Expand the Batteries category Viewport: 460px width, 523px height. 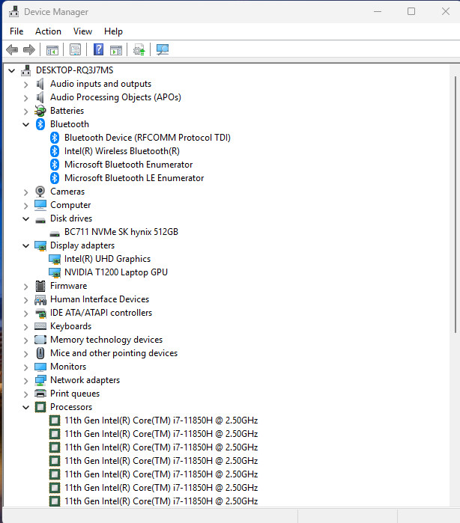[25, 111]
